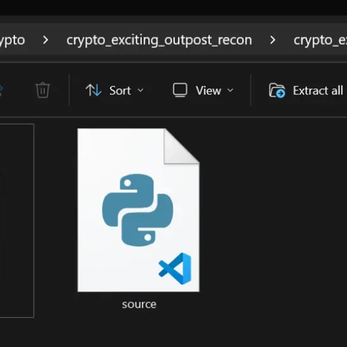The height and width of the screenshot is (347, 347).
Task: Click the breadcrumb segment ending in 'ypto'
Action: click(x=12, y=40)
